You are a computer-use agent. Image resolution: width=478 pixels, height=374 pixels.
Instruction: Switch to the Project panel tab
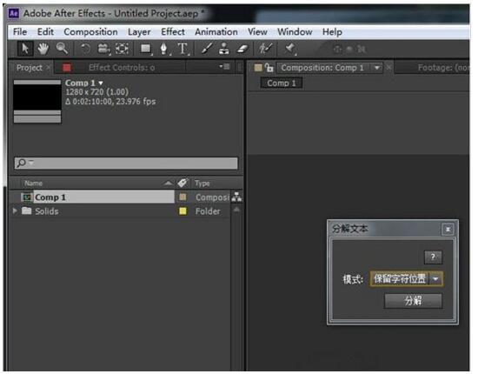point(30,68)
